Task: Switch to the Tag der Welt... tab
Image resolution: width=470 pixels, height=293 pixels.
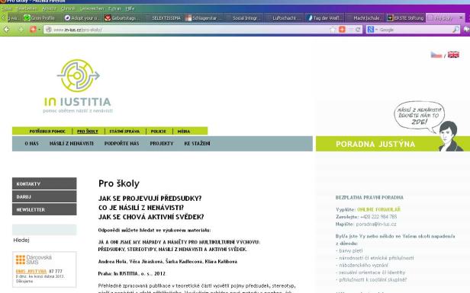Action: click(325, 18)
